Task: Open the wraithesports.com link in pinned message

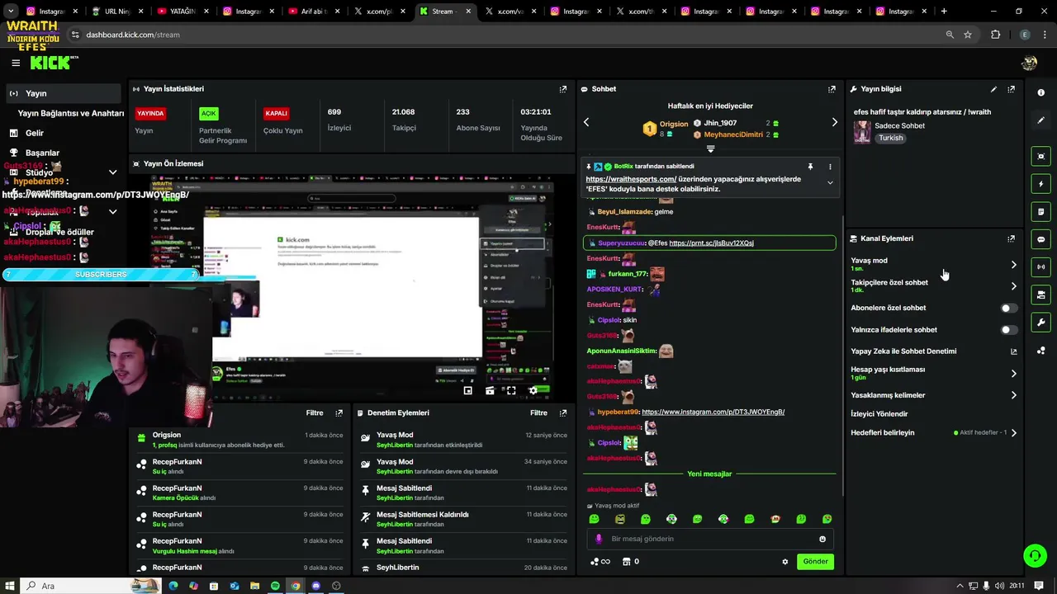Action: (631, 179)
